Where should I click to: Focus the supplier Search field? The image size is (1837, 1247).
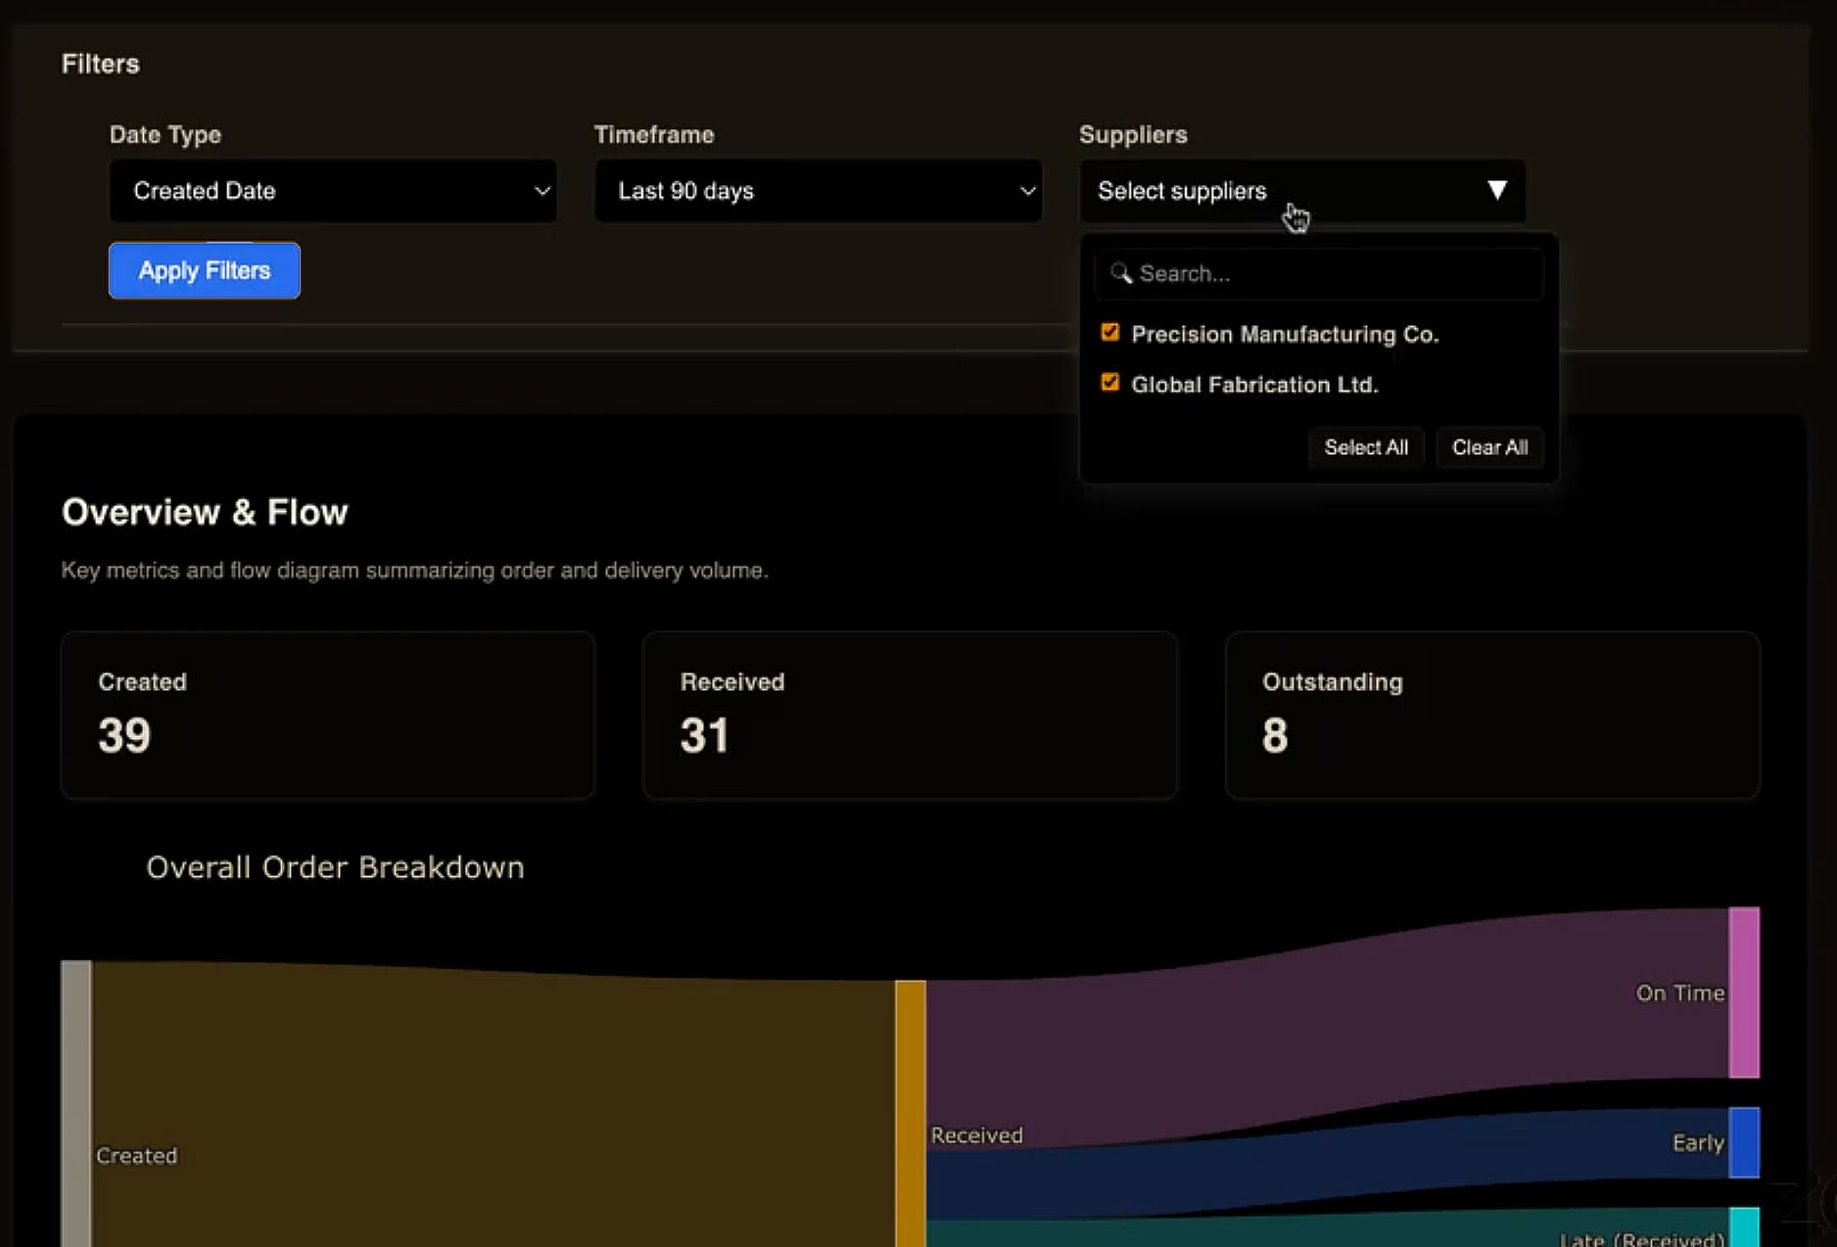pos(1332,274)
